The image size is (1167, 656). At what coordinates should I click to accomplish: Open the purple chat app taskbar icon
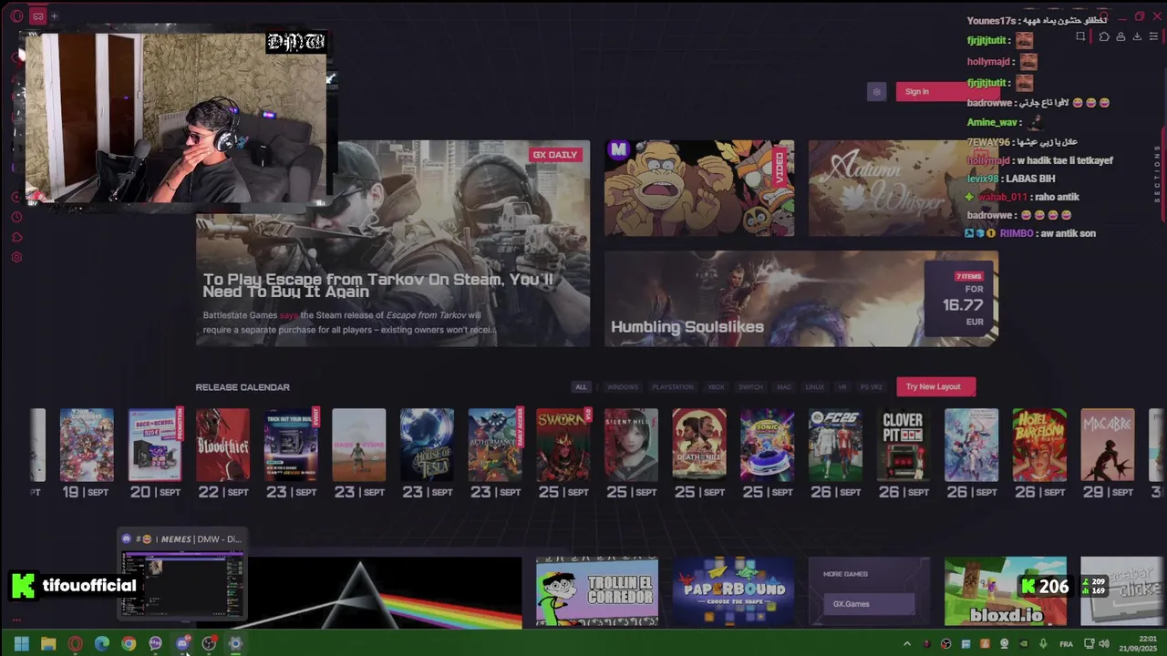point(155,644)
